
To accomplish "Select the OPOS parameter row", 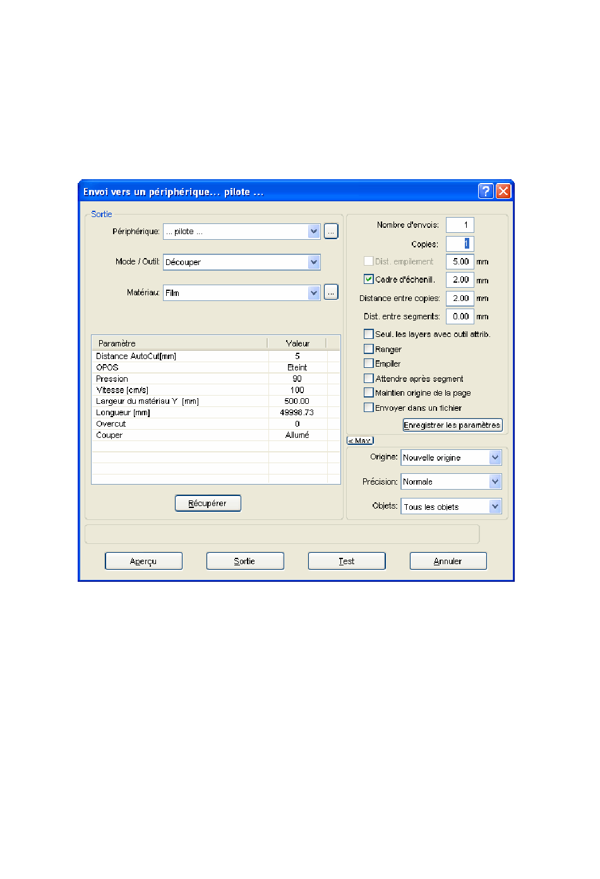I will pos(215,367).
